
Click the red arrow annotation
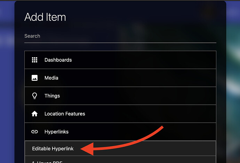122,141
